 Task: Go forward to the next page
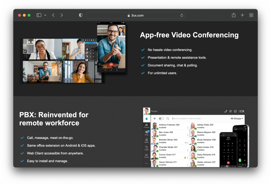[62, 15]
